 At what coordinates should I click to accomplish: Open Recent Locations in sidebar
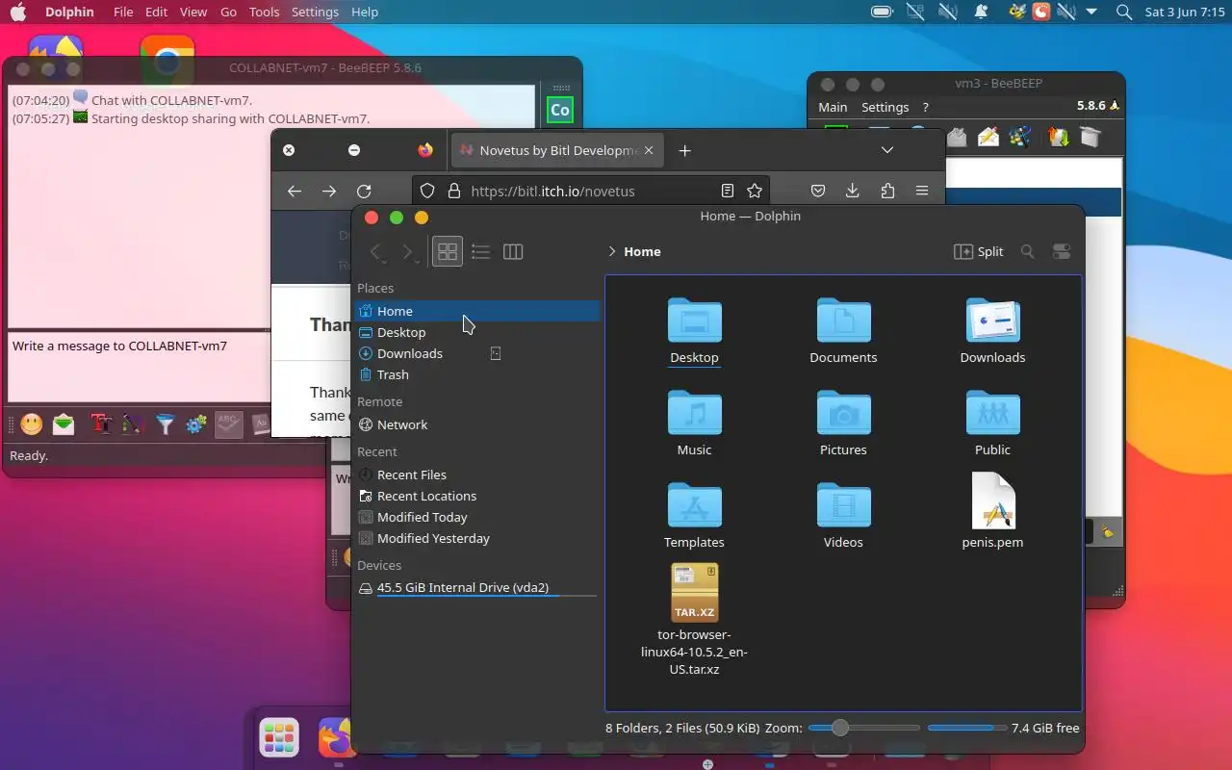(477, 496)
